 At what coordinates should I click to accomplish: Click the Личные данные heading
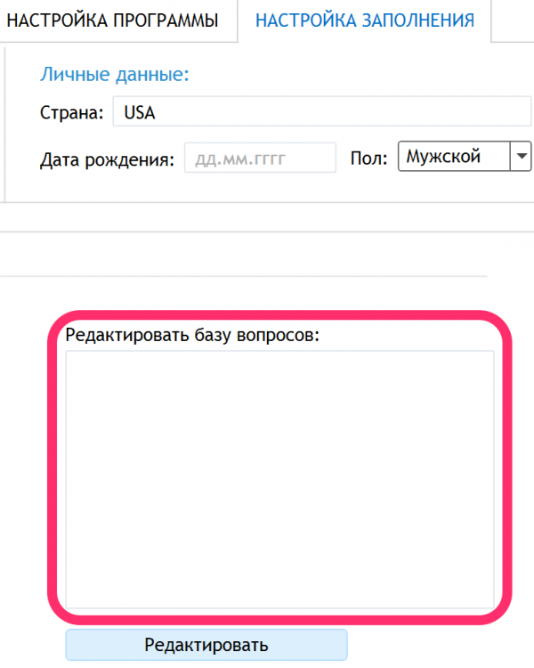(x=115, y=74)
